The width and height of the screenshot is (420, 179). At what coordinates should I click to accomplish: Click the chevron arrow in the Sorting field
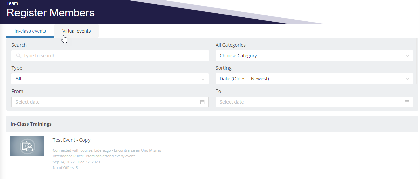click(x=407, y=79)
